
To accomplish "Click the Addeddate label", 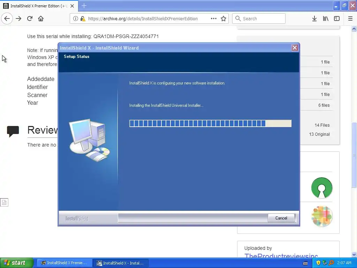I will pos(41,79).
